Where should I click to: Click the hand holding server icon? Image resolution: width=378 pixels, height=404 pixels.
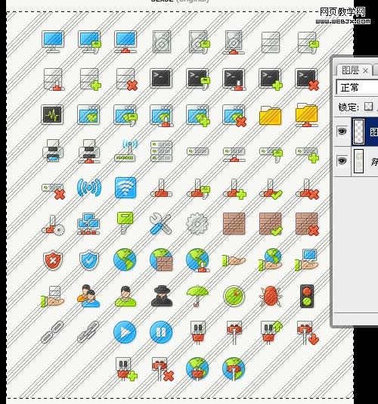click(x=53, y=297)
